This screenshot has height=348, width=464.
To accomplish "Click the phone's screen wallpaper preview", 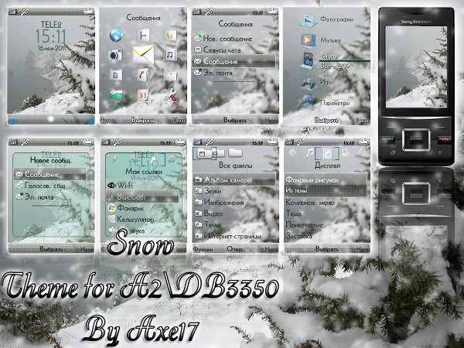I will tap(416, 67).
